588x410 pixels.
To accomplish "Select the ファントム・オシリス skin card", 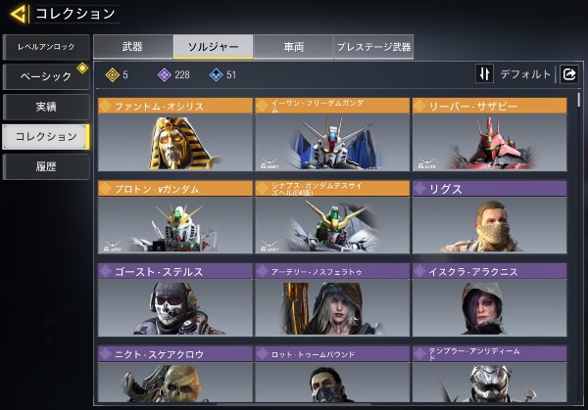I will 175,134.
